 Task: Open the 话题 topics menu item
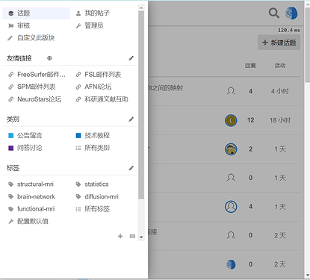pyautogui.click(x=37, y=13)
